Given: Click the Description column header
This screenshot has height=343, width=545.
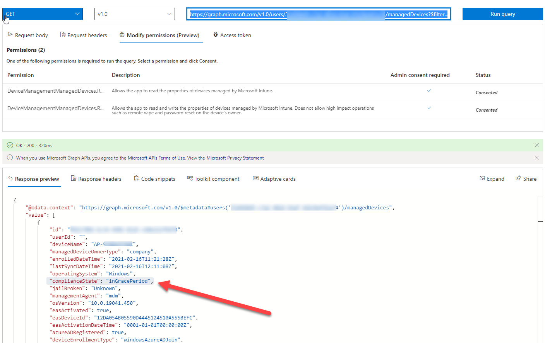Looking at the screenshot, I should click(126, 75).
